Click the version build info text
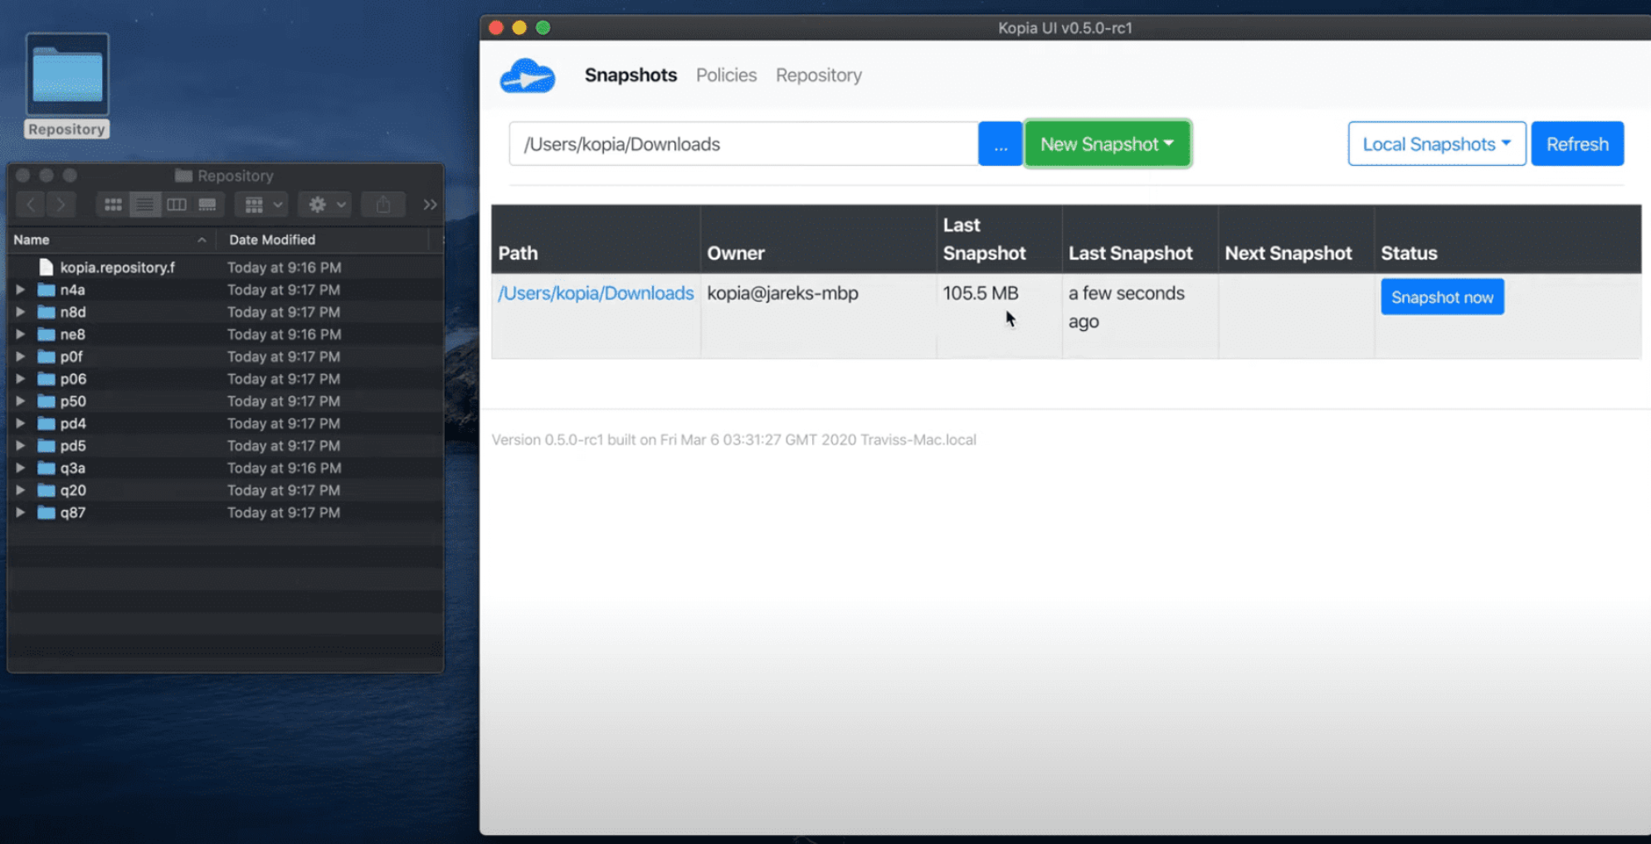 tap(733, 439)
